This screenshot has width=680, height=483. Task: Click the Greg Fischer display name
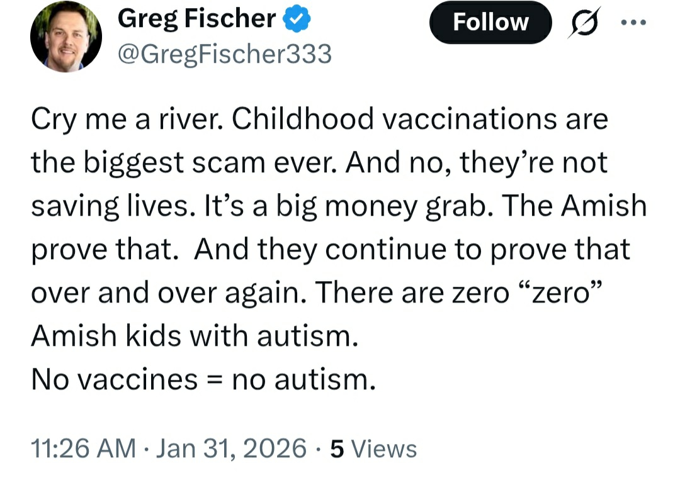(x=197, y=19)
